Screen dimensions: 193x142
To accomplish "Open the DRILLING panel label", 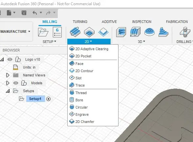I will point(184,42).
